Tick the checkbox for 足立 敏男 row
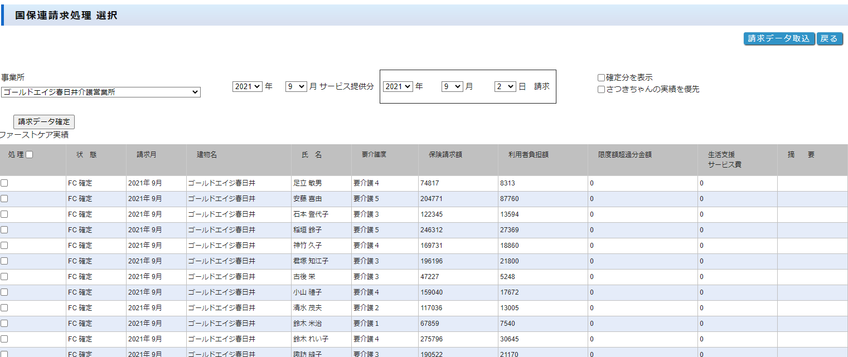 point(4,183)
